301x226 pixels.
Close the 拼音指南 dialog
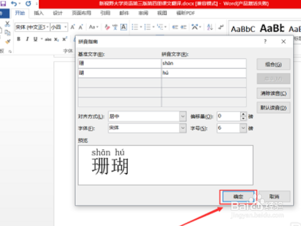(x=283, y=42)
